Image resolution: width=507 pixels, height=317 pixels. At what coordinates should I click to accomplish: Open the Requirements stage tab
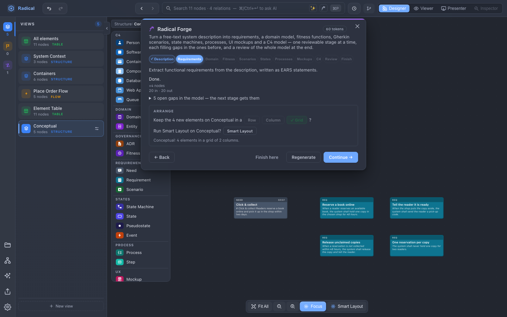tap(189, 59)
